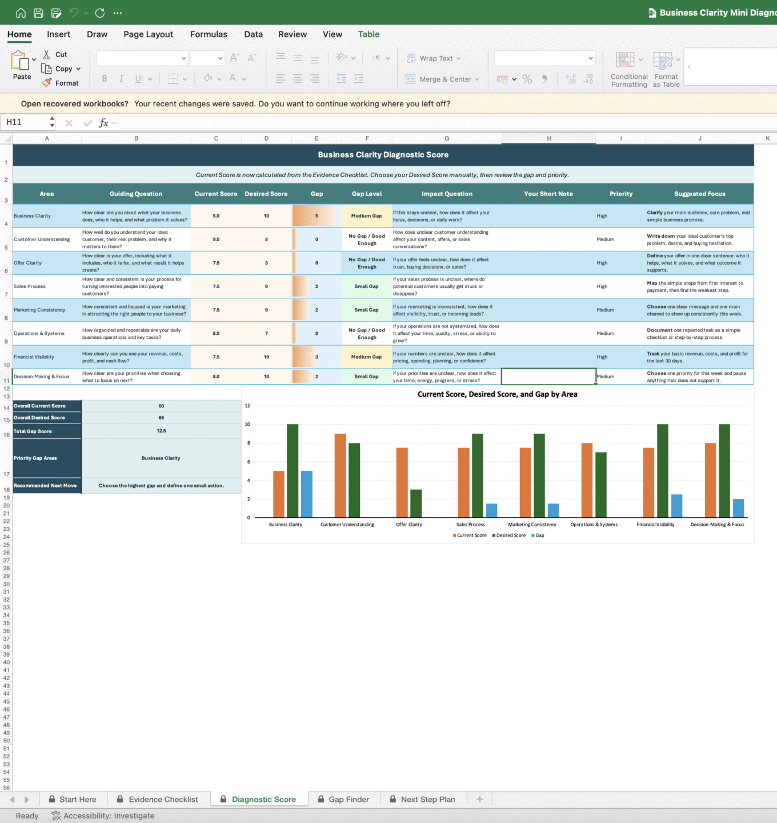Decrease indent of cell contents
This screenshot has height=823, width=777.
click(341, 79)
